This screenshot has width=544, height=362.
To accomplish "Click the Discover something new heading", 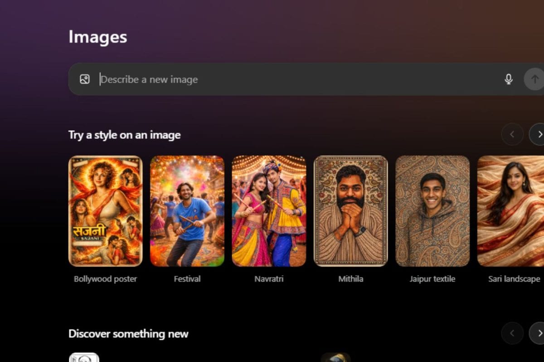I will pos(128,334).
